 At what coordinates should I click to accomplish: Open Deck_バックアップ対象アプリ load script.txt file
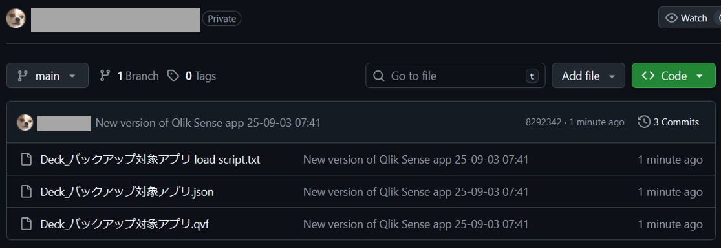tap(151, 160)
